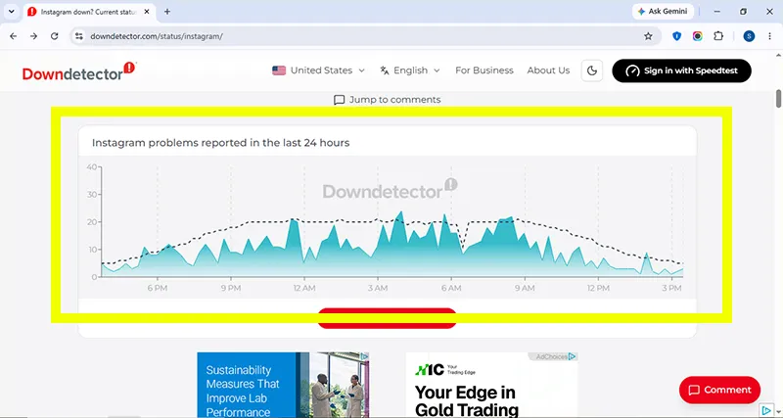Select the Instagram down? Current status tab
The image size is (783, 418).
89,12
